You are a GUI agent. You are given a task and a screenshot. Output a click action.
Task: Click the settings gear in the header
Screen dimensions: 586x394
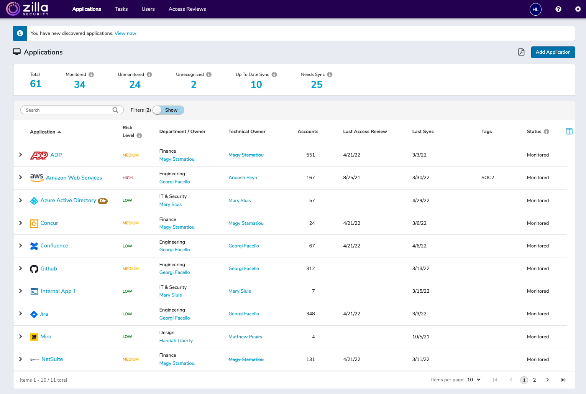click(x=578, y=9)
